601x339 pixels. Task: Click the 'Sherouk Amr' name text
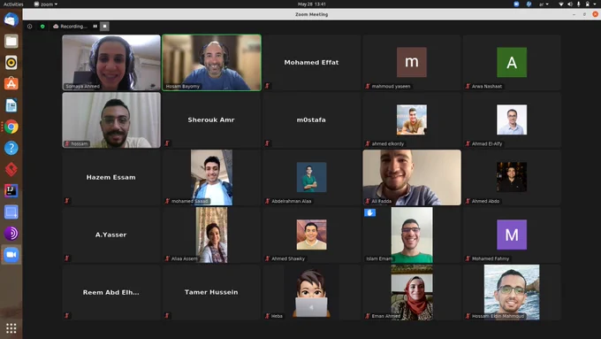pyautogui.click(x=211, y=119)
